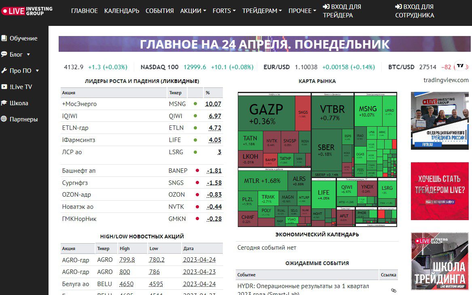Select the SBER tile on market map
Image resolution: width=472 pixels, height=295 pixels.
coord(326,150)
